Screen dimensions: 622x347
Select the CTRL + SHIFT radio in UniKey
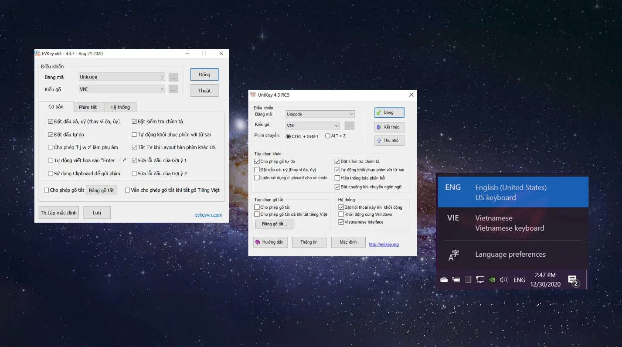[288, 136]
